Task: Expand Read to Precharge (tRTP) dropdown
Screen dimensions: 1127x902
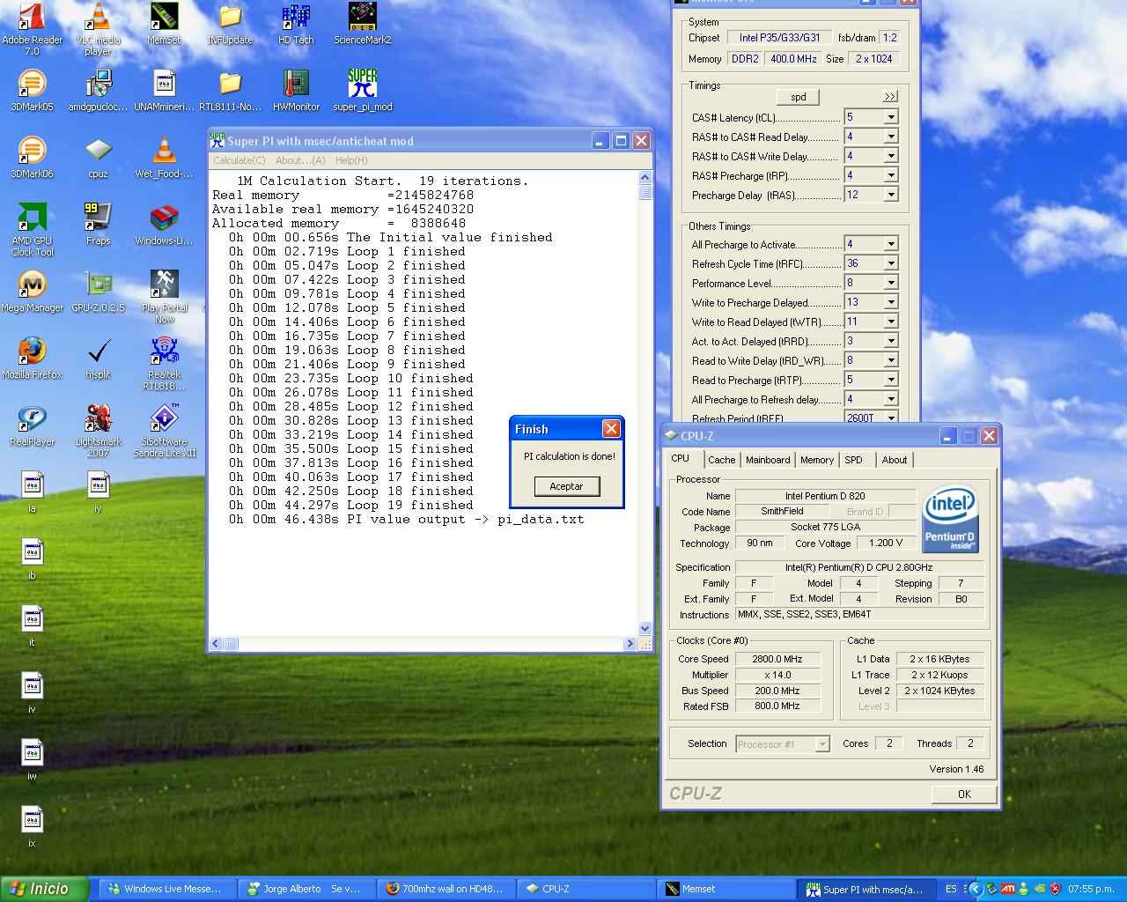Action: (891, 380)
